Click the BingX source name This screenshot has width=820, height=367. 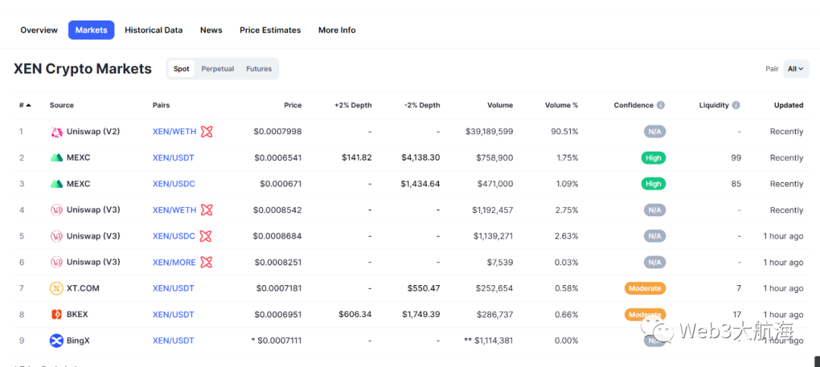point(78,340)
